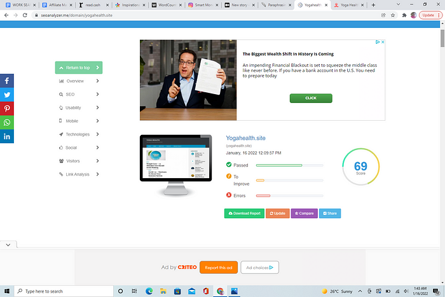445x297 pixels.
Task: Click the Usability hand icon in sidebar
Action: [61, 107]
